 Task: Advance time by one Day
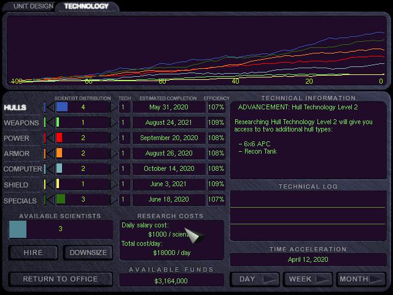[254, 279]
